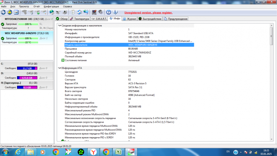Open the Отчёт menu

(37, 7)
